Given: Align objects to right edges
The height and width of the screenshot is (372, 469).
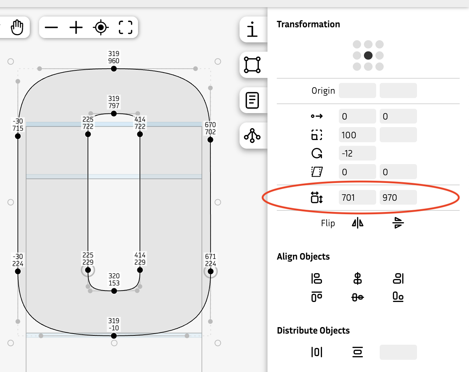Looking at the screenshot, I should (398, 279).
